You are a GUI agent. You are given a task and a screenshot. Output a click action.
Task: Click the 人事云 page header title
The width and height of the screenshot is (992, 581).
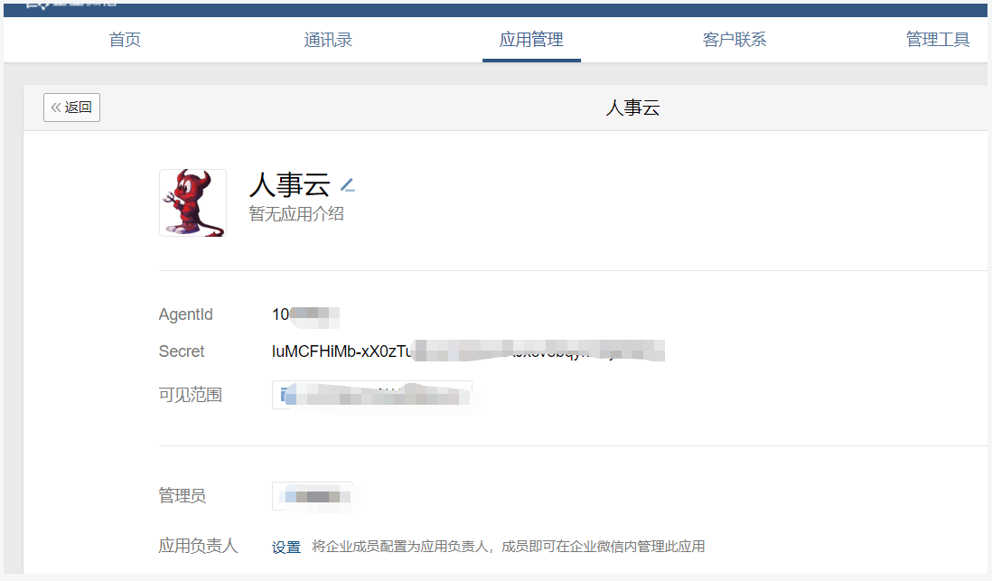632,108
